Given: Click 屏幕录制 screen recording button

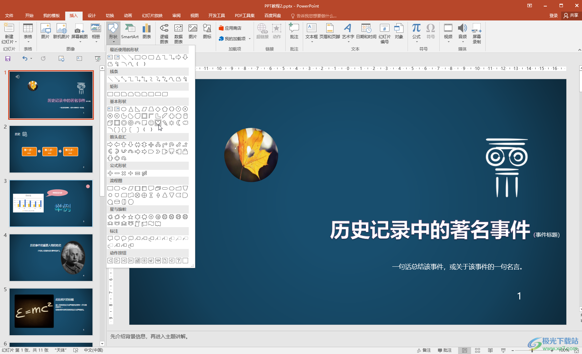Looking at the screenshot, I should (x=477, y=33).
